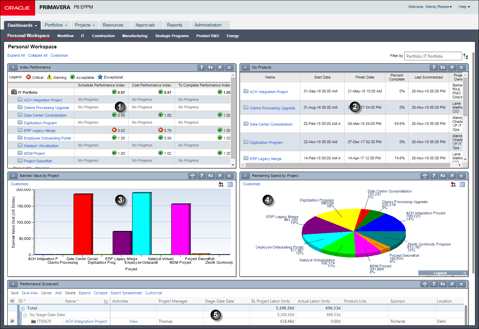Refresh the Performance Scorecard panel
479x329 pixels.
(443, 284)
